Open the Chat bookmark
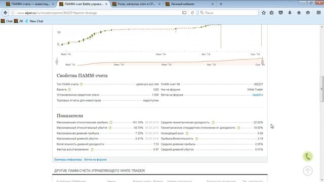Image resolution: width=324 pixels, height=182 pixels. point(7,21)
